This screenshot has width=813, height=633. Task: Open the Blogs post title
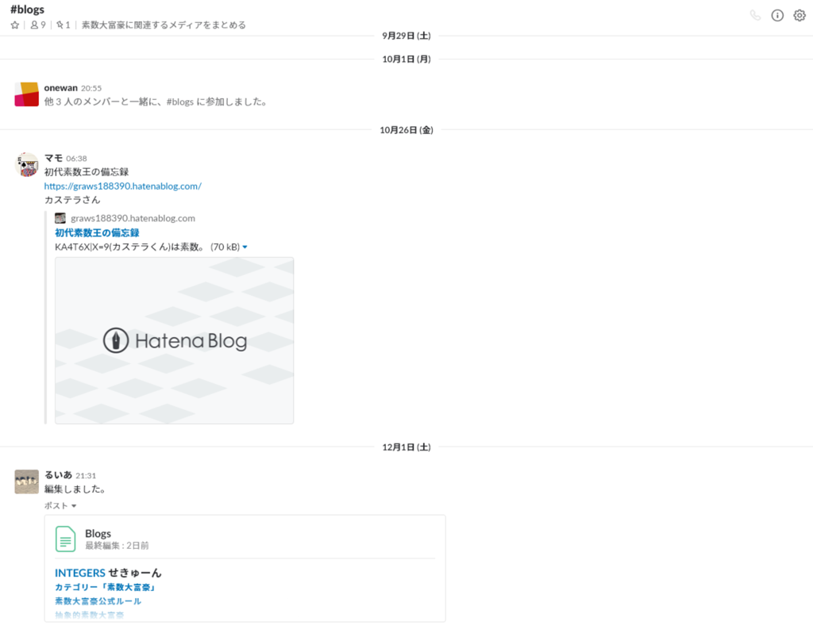point(98,534)
